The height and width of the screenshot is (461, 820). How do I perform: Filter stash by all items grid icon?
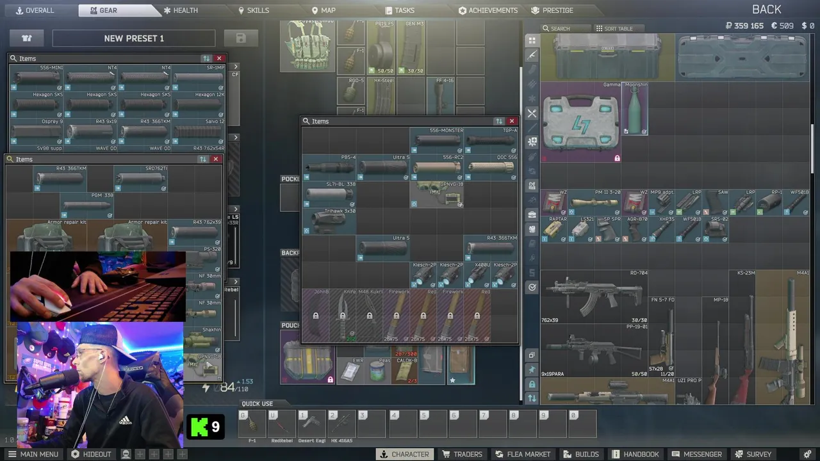click(532, 40)
